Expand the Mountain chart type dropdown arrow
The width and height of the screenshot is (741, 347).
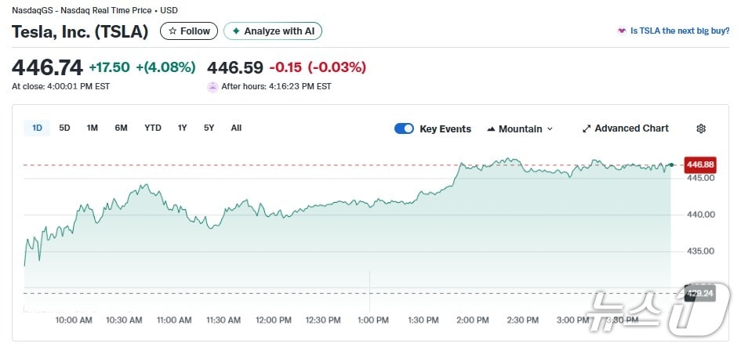pos(550,129)
